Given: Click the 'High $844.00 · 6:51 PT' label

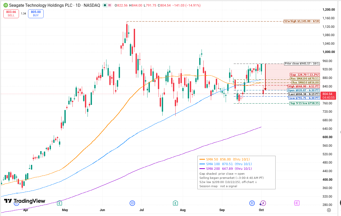Looking at the screenshot, I should click(303, 86).
